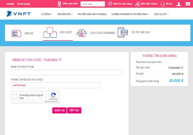The width and height of the screenshot is (193, 135).
Task: Click the roaming cloud SIM icon
Action: click(x=82, y=33)
